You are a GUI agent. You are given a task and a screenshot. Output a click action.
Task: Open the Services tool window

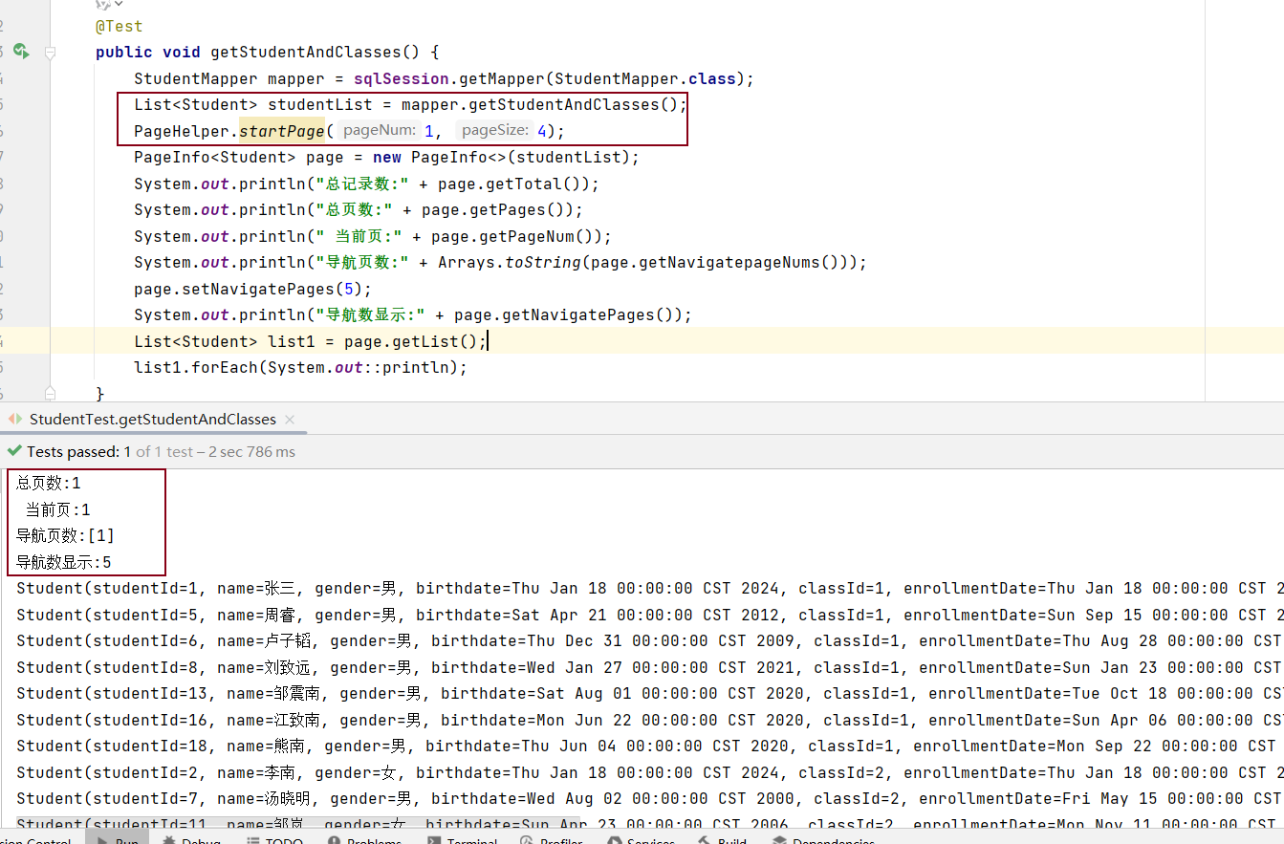[x=649, y=840]
